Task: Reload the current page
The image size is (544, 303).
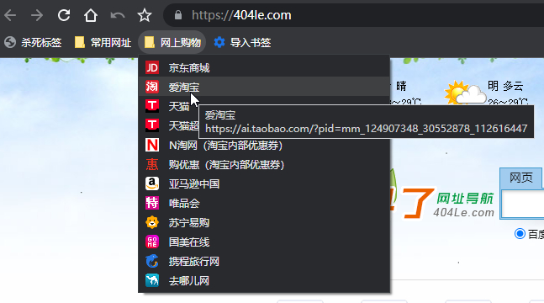Action: pyautogui.click(x=64, y=15)
